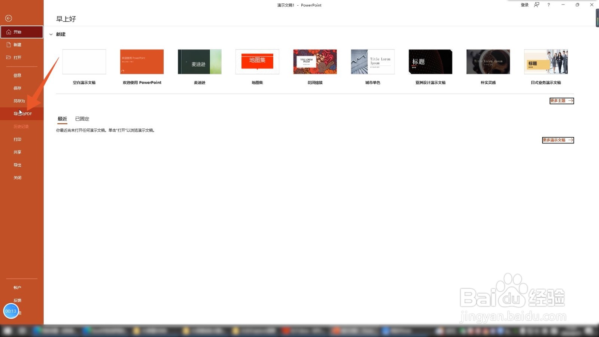Click 关闭 in the sidebar
599x337 pixels.
click(22, 177)
